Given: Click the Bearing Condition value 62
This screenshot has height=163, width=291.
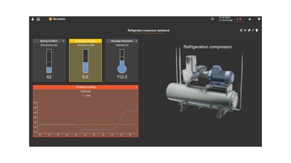Looking at the screenshot, I should [49, 77].
